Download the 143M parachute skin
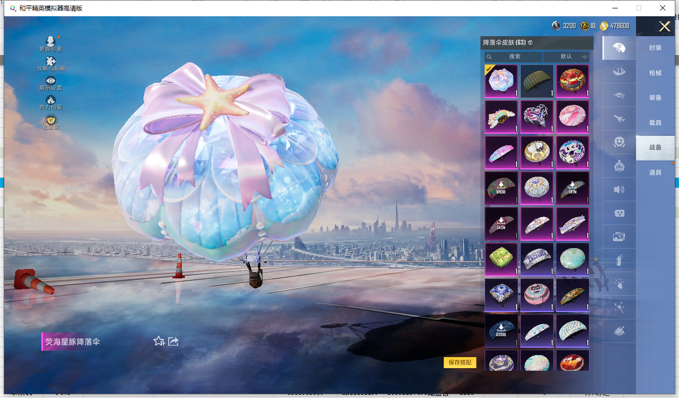This screenshot has width=679, height=398. click(501, 224)
